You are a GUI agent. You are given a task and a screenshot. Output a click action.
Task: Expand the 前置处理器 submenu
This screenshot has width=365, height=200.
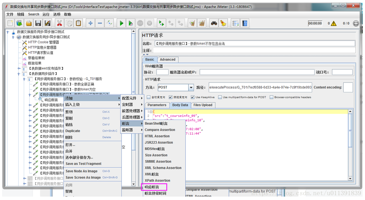point(132,111)
